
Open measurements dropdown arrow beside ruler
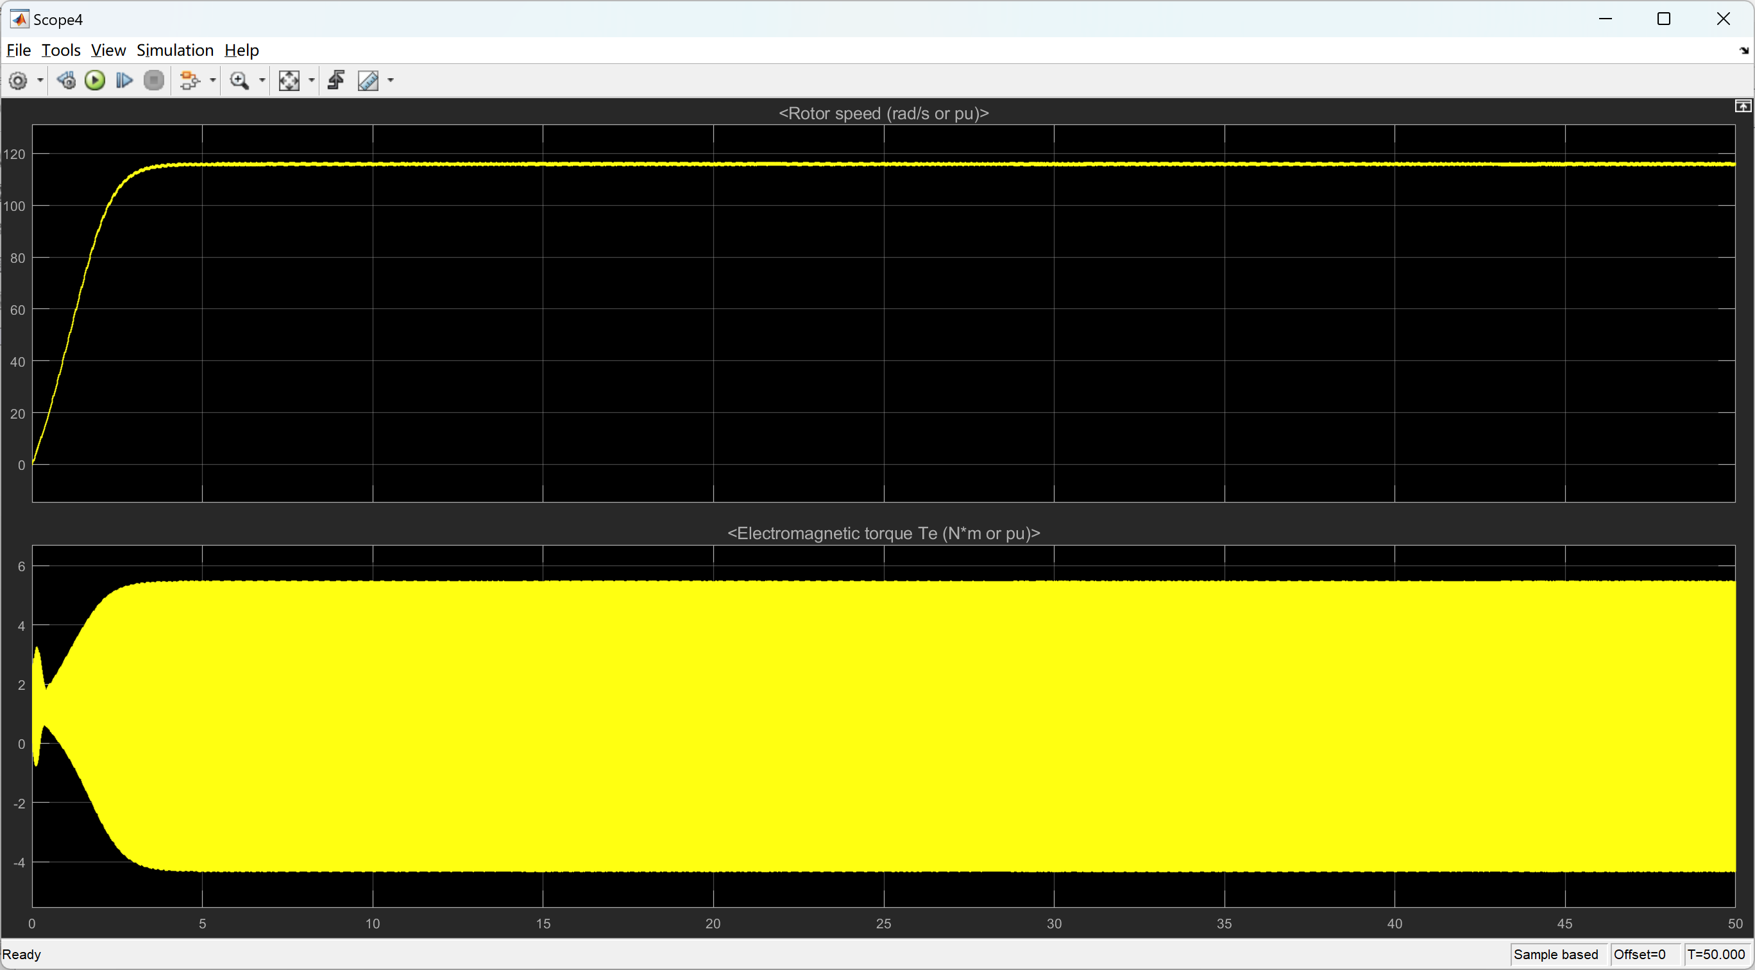391,81
